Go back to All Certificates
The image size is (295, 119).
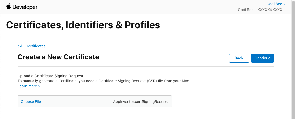pyautogui.click(x=33, y=46)
